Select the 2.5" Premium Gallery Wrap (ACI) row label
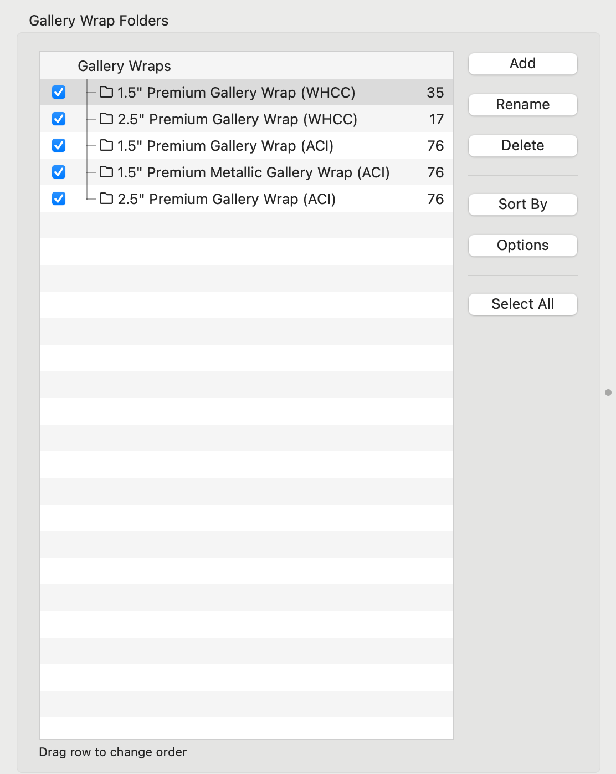The image size is (616, 774). point(226,199)
